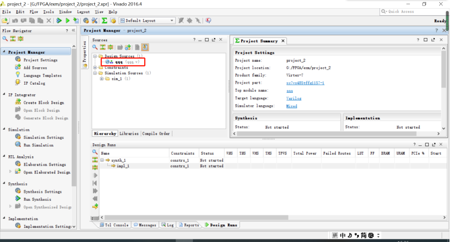
Task: Open the File menu
Action: click(x=7, y=12)
